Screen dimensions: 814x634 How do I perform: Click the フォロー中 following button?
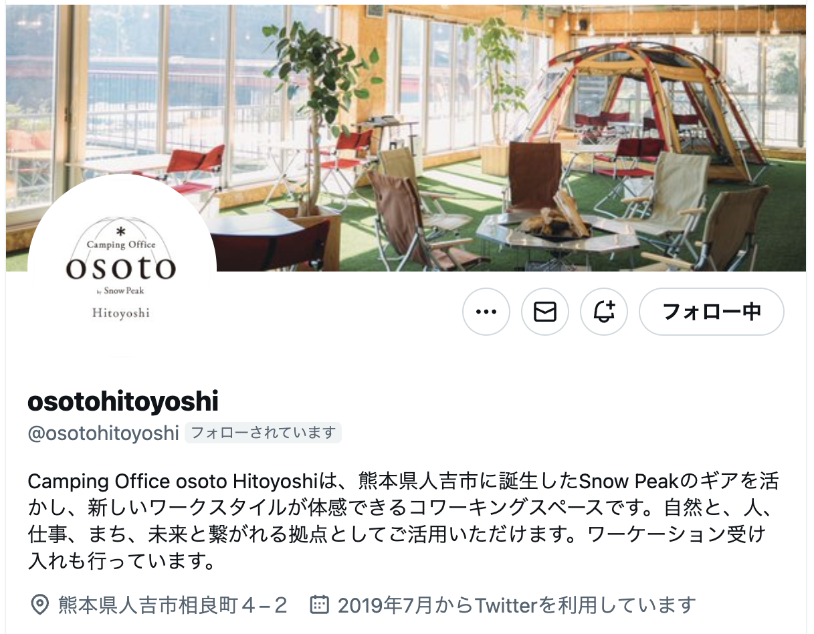click(x=712, y=312)
